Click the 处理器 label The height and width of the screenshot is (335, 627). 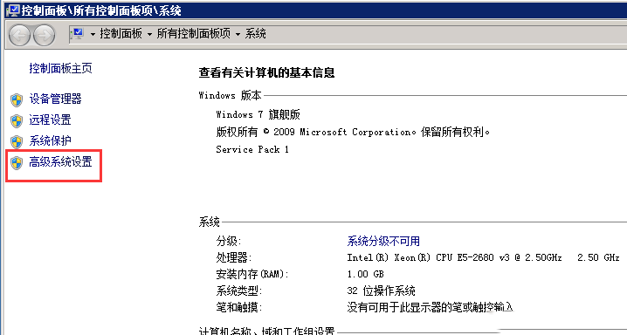pos(234,257)
